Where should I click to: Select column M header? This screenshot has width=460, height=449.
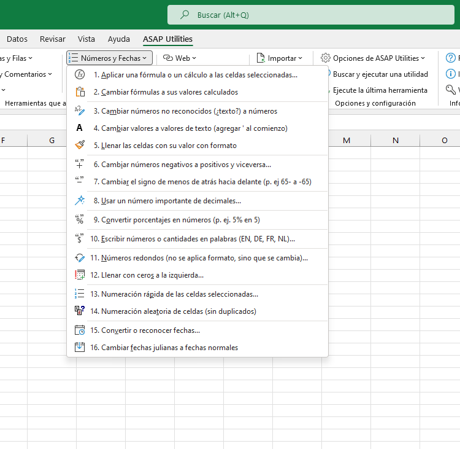[347, 140]
